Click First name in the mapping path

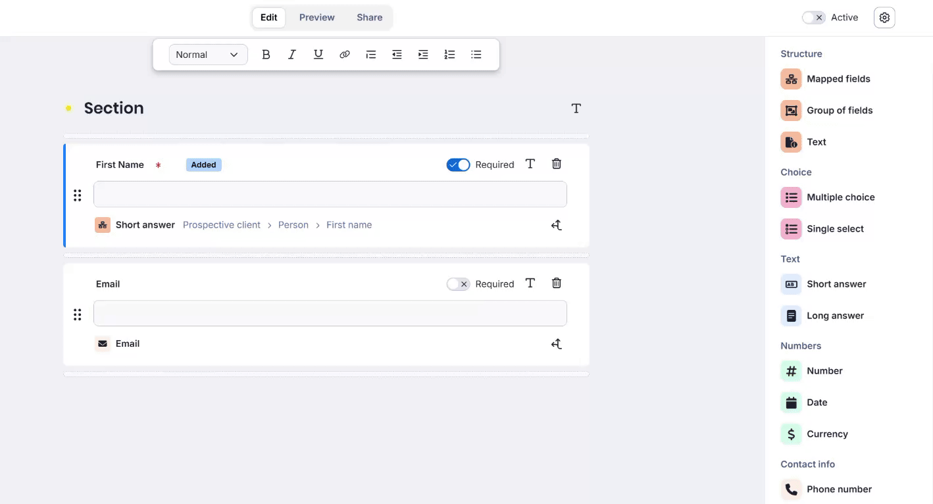(349, 225)
